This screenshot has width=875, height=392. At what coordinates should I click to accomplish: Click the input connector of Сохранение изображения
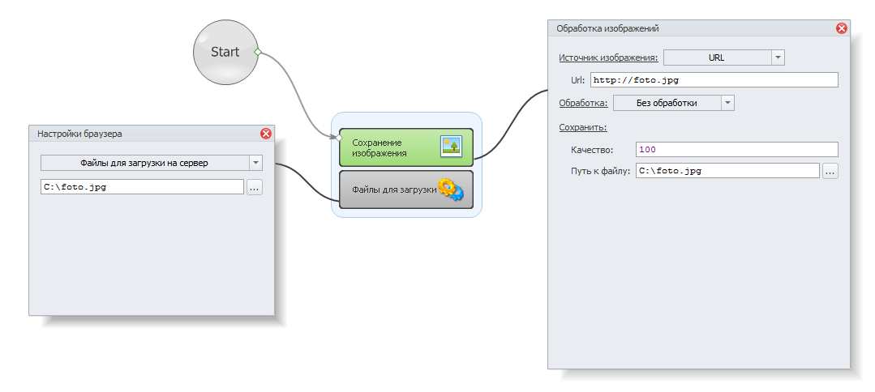338,137
